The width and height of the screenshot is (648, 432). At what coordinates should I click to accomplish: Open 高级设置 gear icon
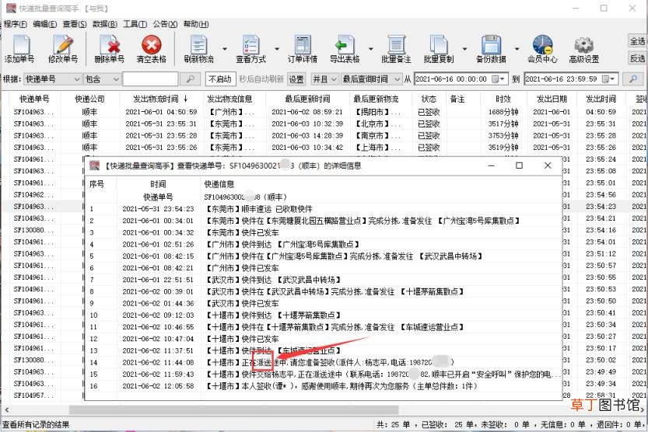coord(584,49)
